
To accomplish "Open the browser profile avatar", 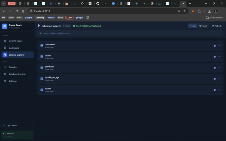I will pos(216,11).
